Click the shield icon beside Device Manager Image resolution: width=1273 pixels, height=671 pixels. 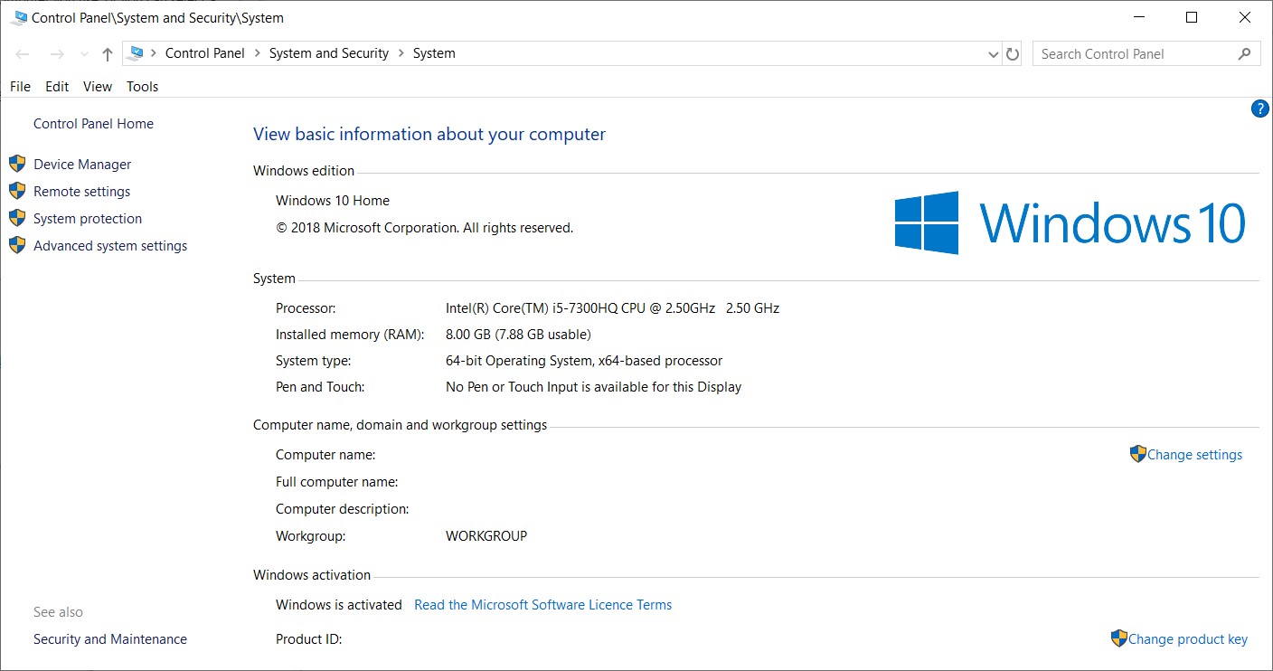pyautogui.click(x=17, y=164)
